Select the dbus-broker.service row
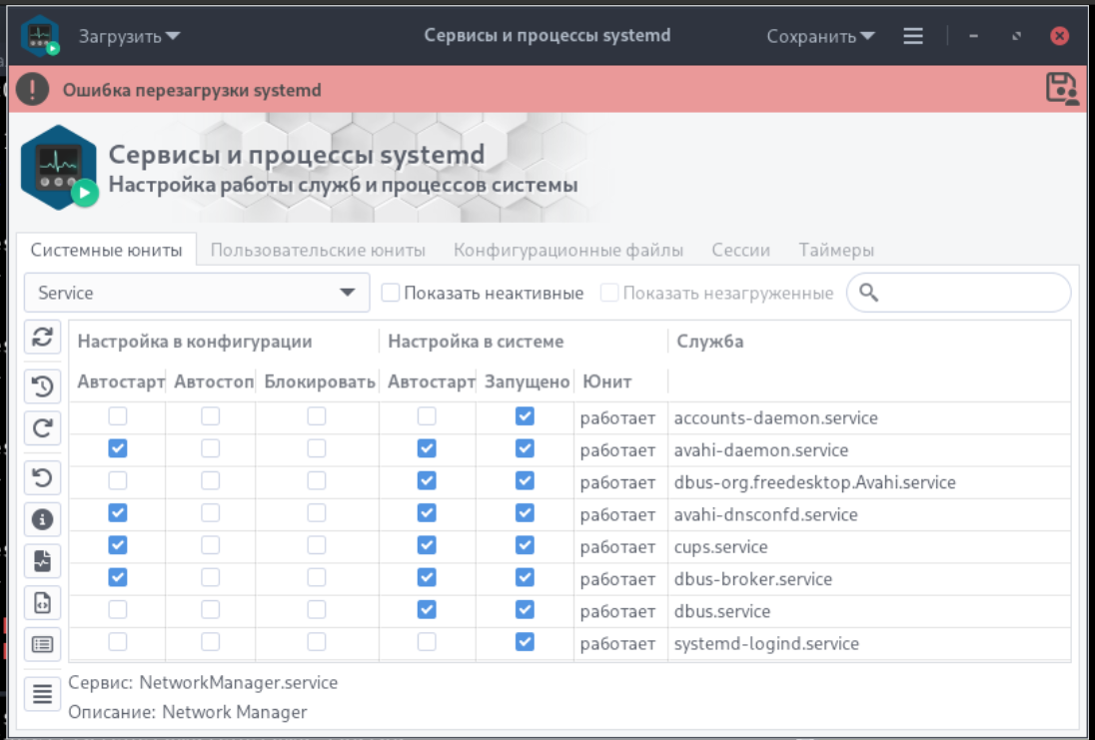This screenshot has height=740, width=1095. pos(753,579)
